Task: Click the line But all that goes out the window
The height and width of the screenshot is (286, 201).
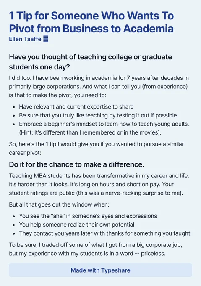Action: [59, 204]
